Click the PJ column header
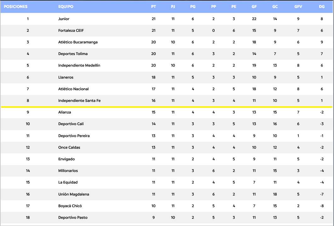 (x=173, y=7)
